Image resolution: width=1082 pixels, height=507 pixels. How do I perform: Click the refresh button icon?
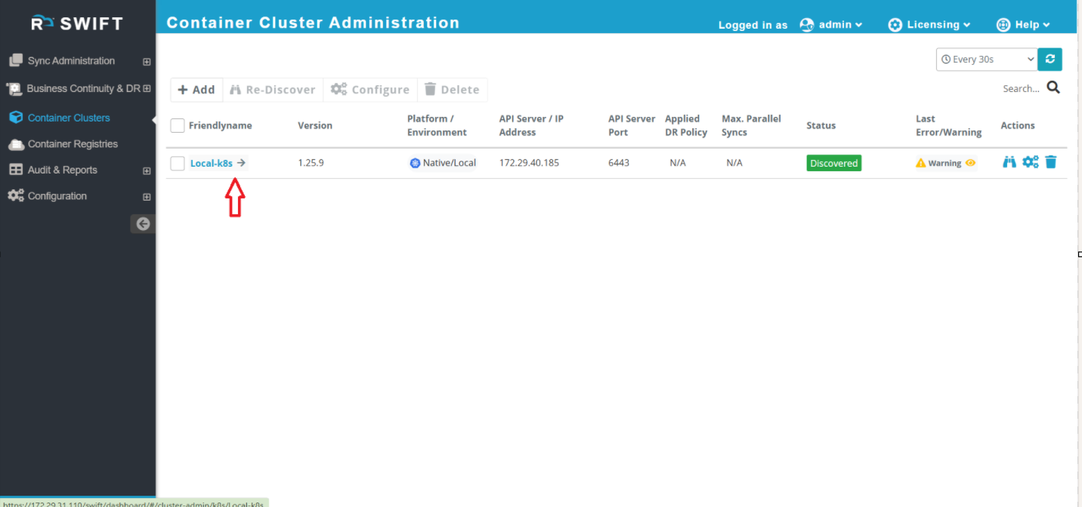click(x=1050, y=59)
